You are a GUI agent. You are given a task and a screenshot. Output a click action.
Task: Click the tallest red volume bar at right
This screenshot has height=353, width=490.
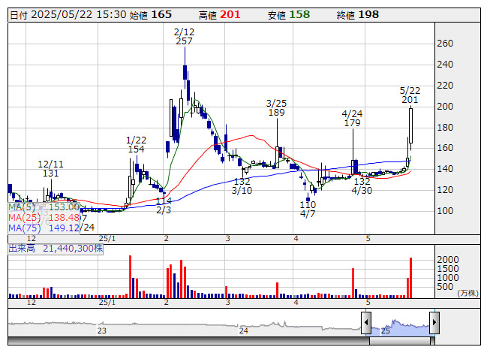[x=411, y=276]
